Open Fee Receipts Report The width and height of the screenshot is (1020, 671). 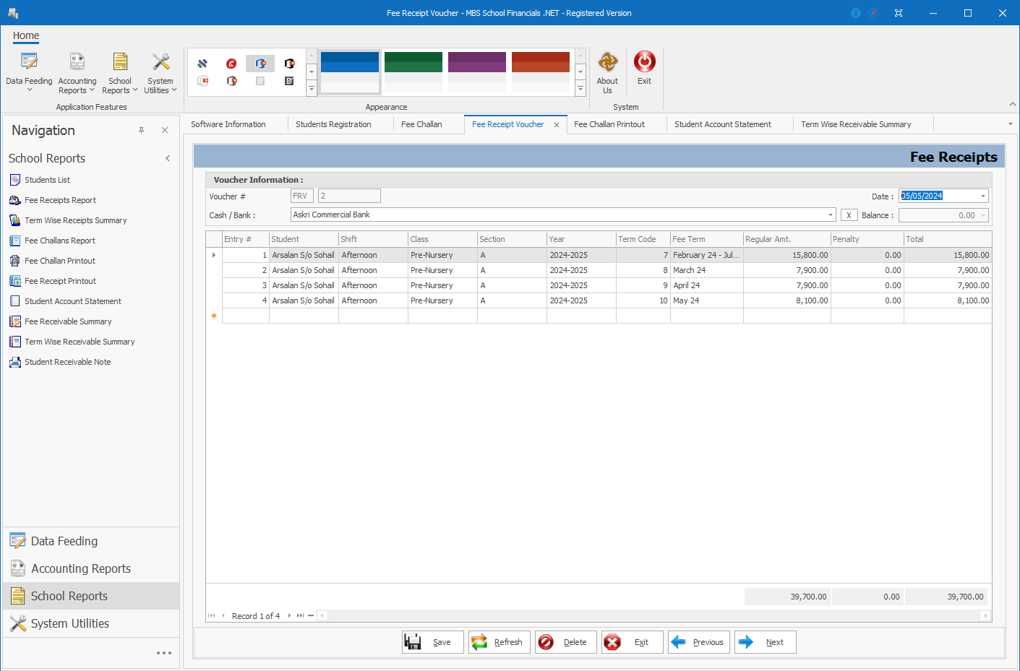pyautogui.click(x=60, y=200)
